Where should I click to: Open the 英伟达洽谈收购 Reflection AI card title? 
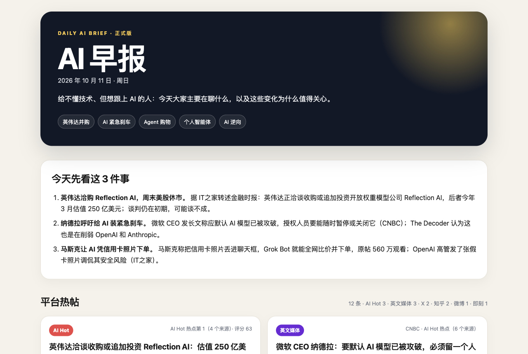pos(148,347)
